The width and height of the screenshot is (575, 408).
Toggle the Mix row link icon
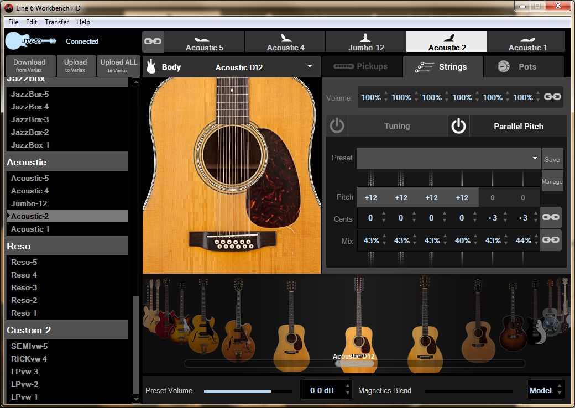[551, 240]
